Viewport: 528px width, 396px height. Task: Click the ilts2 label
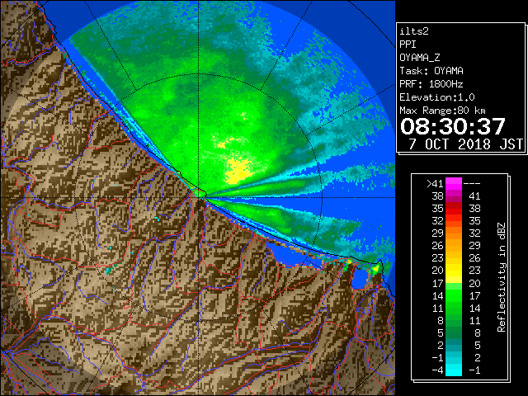pos(414,31)
